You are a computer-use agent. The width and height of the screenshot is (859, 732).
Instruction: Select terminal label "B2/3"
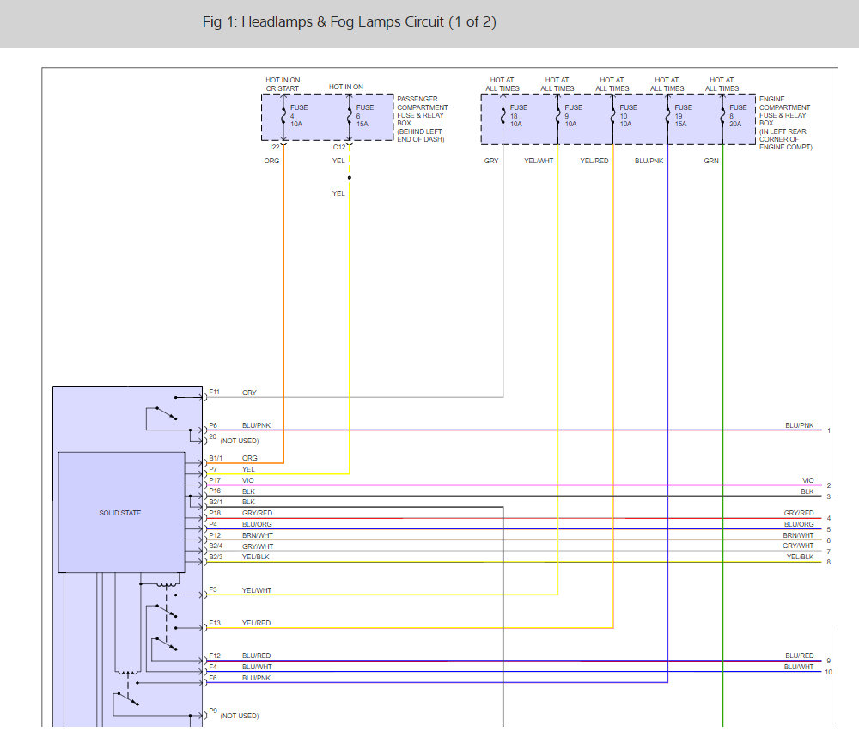[216, 557]
